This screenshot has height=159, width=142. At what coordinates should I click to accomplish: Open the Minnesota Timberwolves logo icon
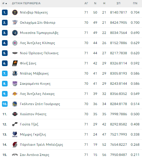(15, 33)
